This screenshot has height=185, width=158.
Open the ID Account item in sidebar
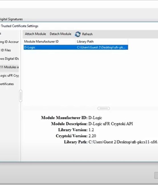coord(9,42)
